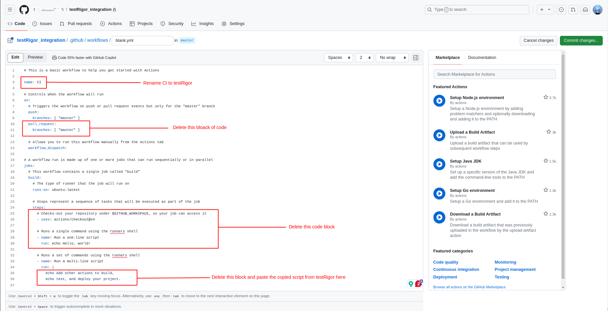
Task: Open the indent size dropdown showing 2
Action: click(364, 58)
